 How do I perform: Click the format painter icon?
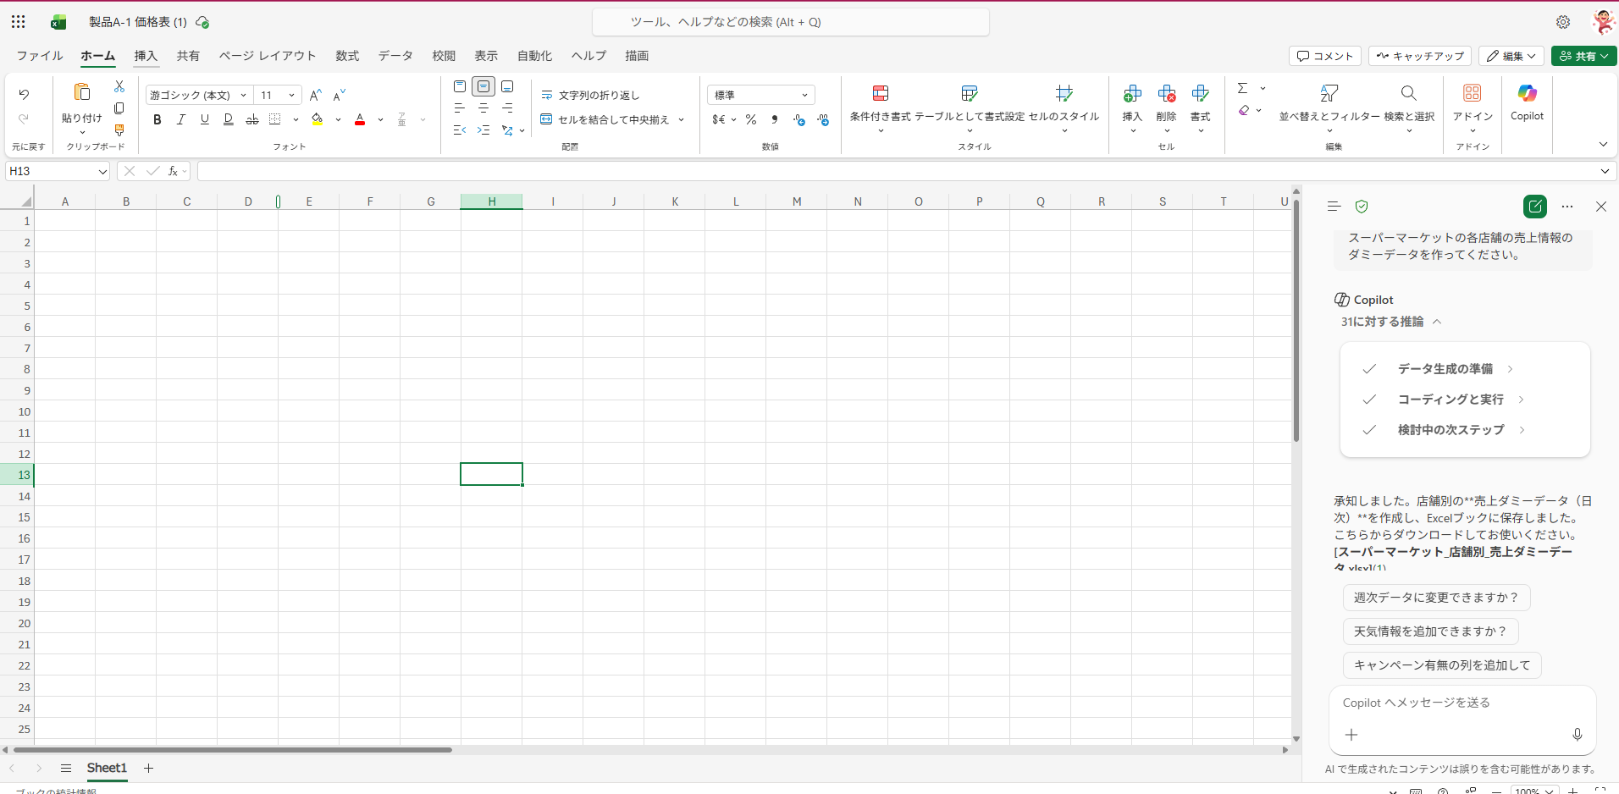[x=119, y=130]
